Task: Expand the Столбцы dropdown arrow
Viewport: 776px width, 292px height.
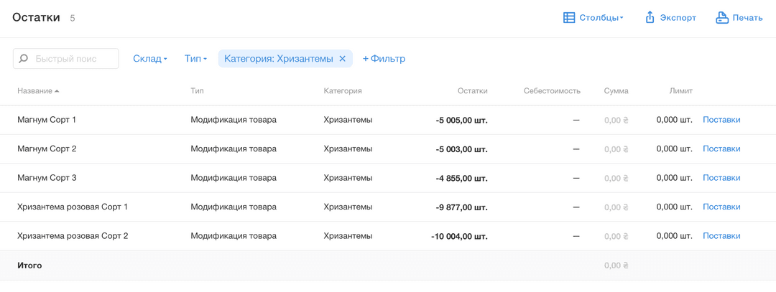Action: pos(622,18)
